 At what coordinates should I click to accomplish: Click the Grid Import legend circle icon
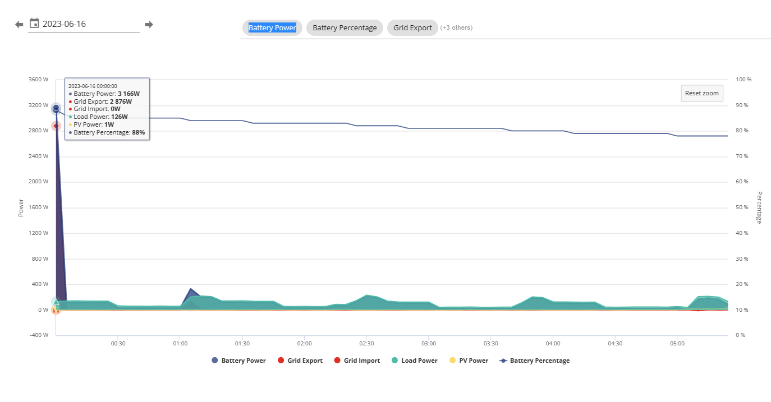pos(337,361)
